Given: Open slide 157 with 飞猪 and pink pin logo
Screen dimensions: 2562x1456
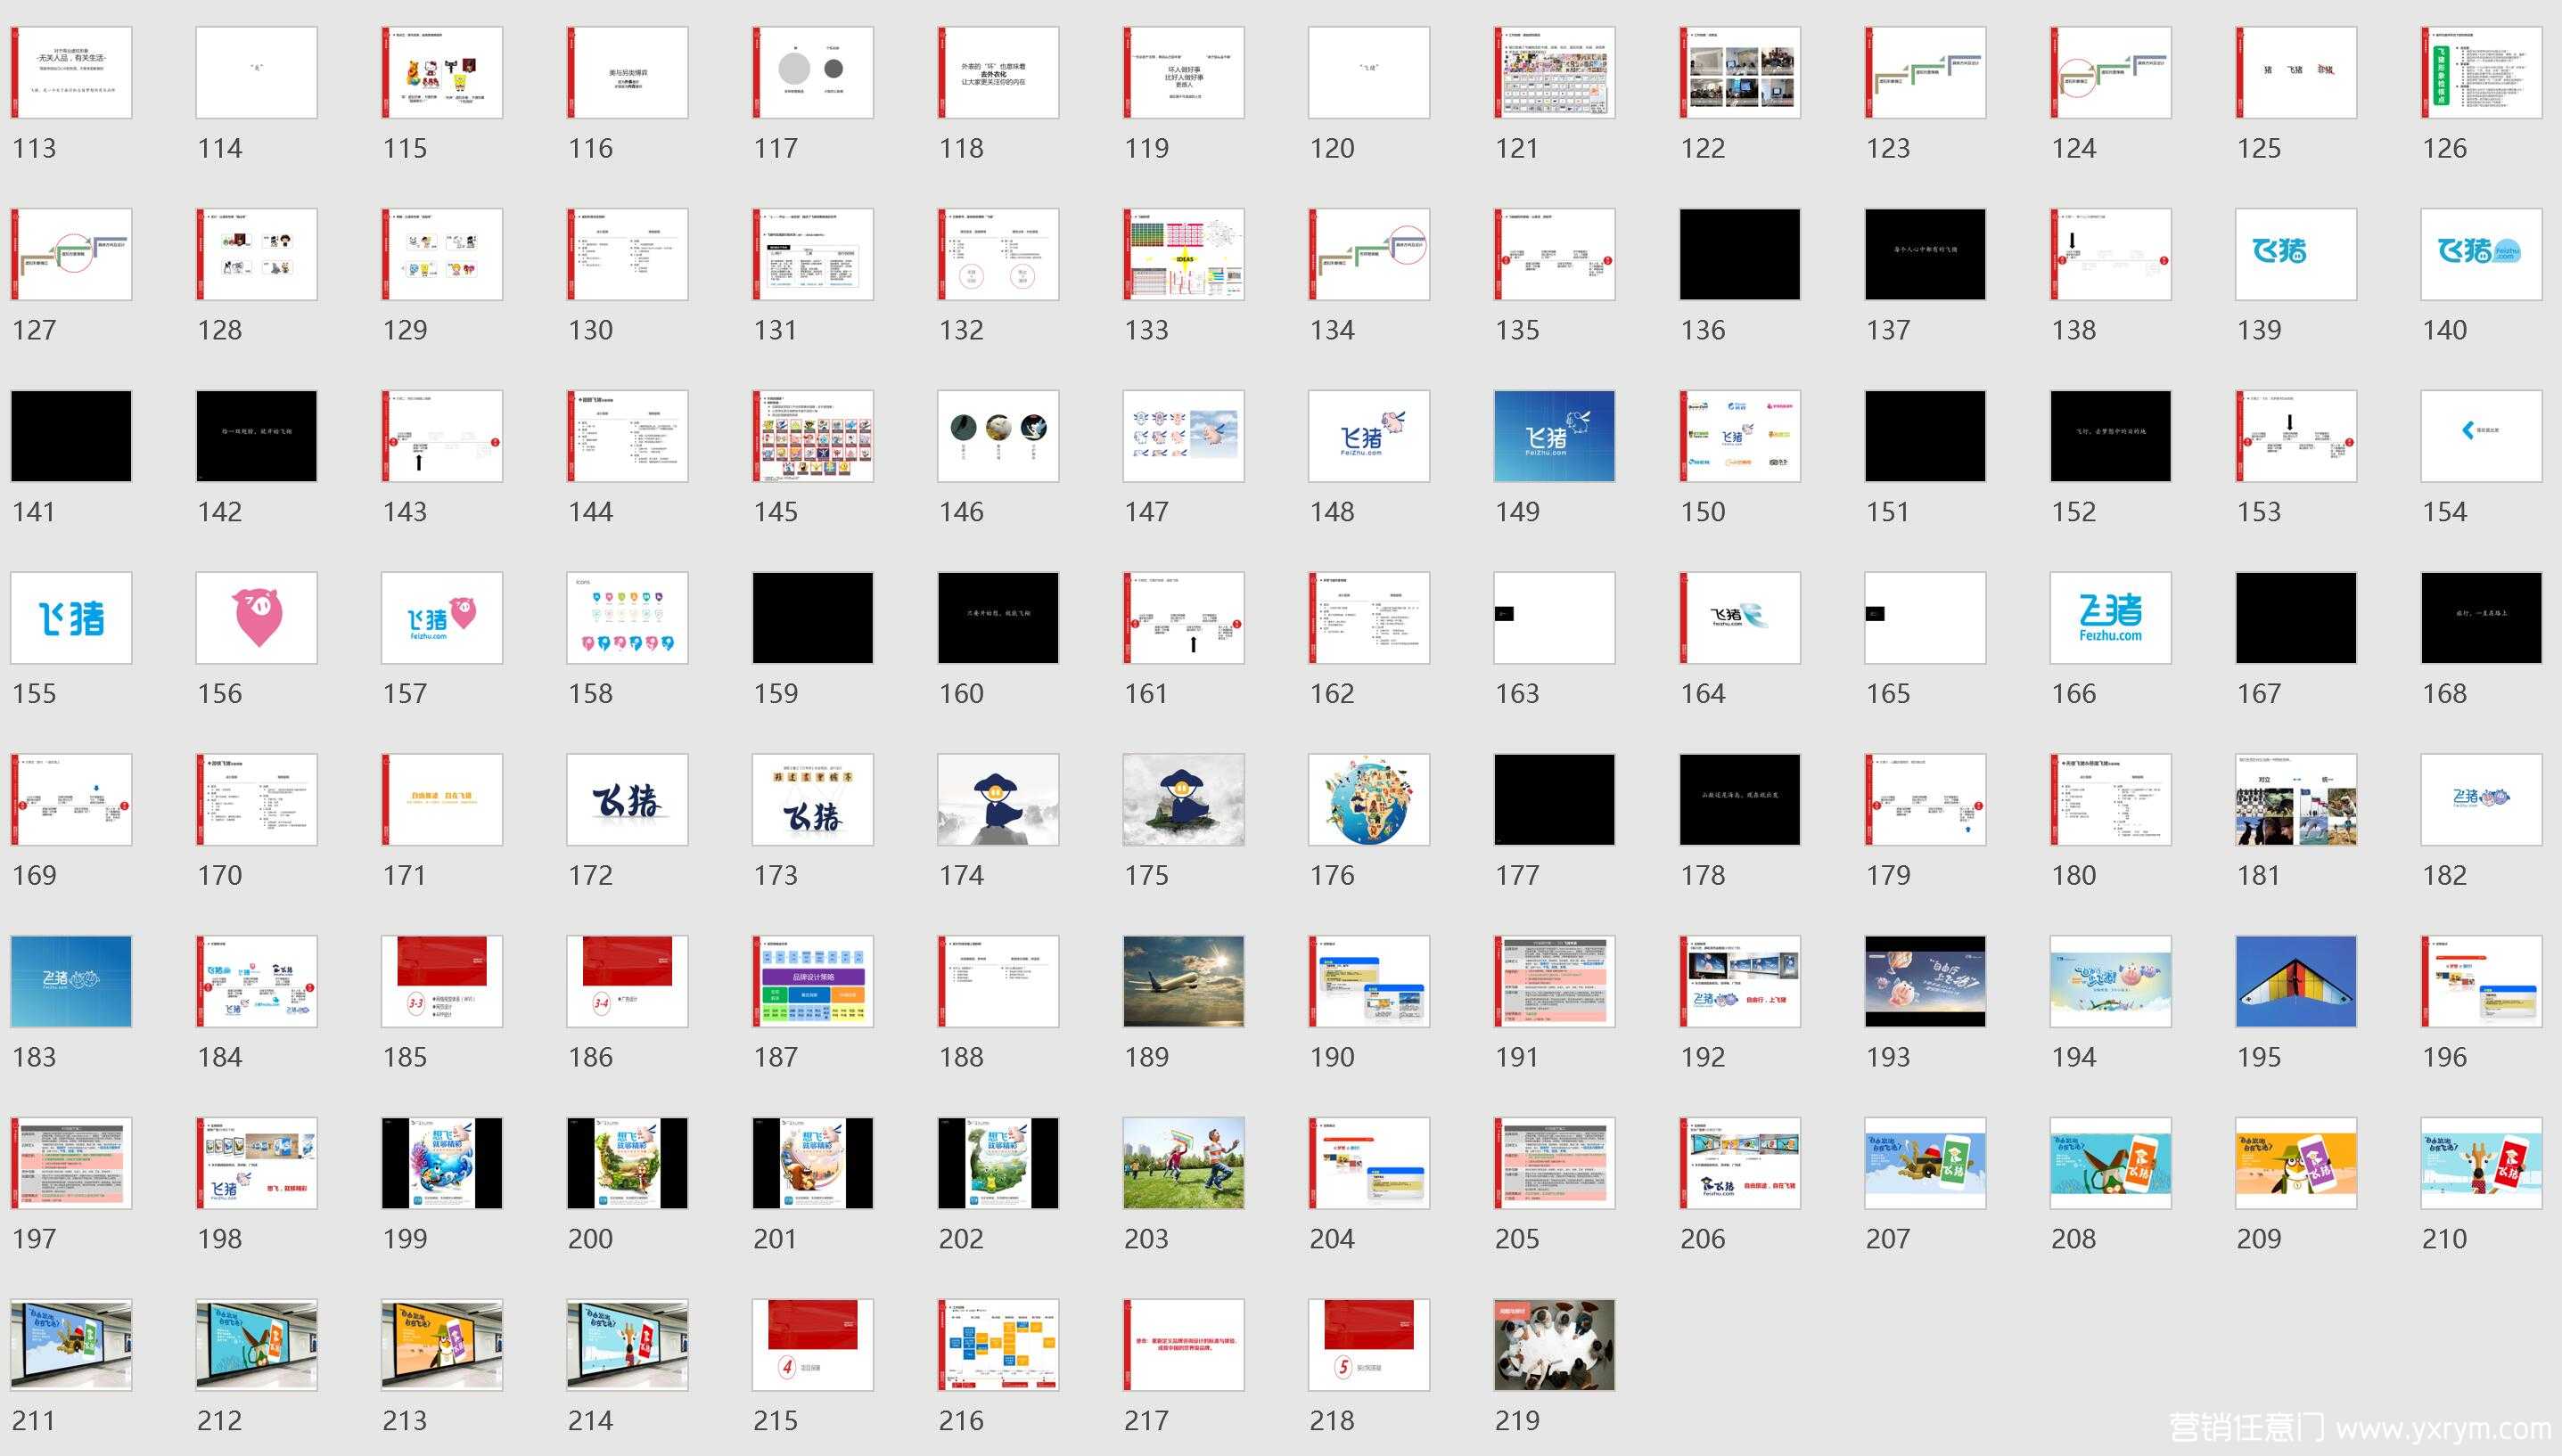Looking at the screenshot, I should coord(442,618).
